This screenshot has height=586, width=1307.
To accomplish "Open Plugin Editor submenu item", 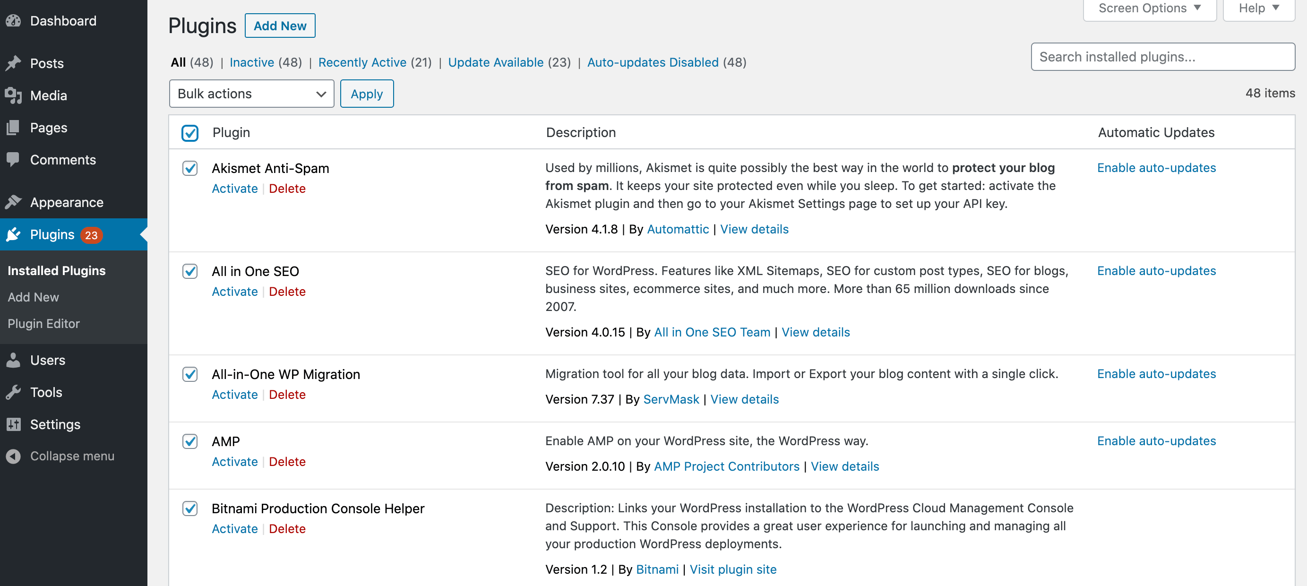I will [x=43, y=323].
